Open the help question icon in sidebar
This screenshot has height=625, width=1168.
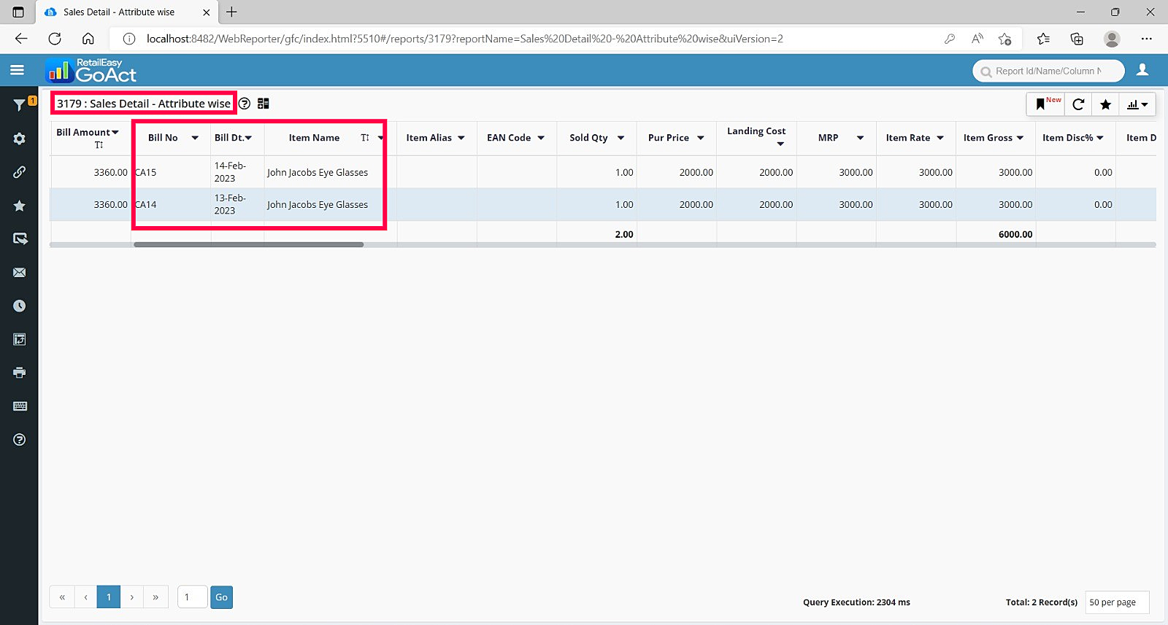pyautogui.click(x=20, y=440)
